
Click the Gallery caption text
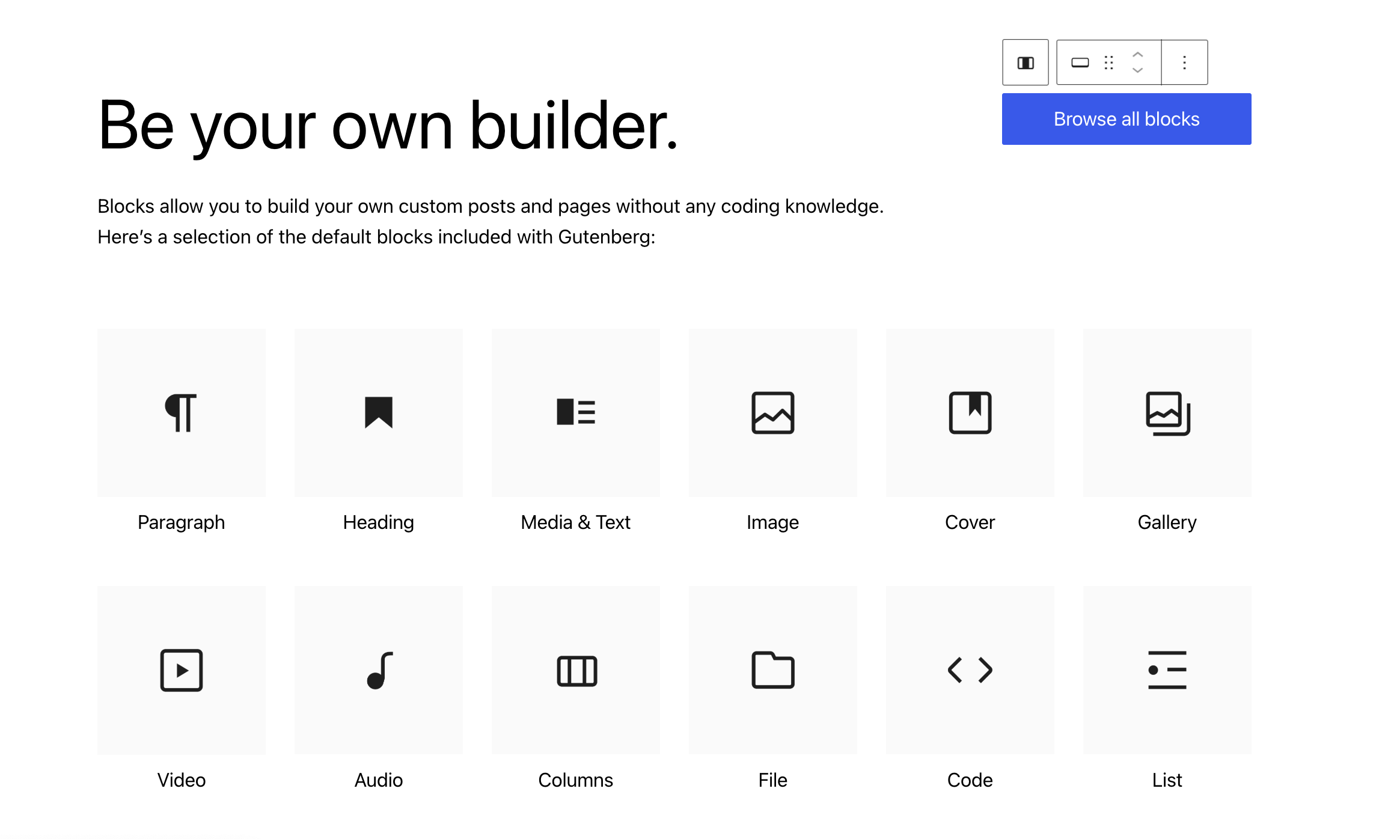pos(1167,522)
